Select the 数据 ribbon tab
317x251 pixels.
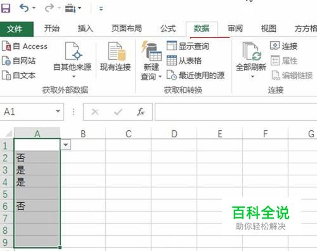coord(202,29)
